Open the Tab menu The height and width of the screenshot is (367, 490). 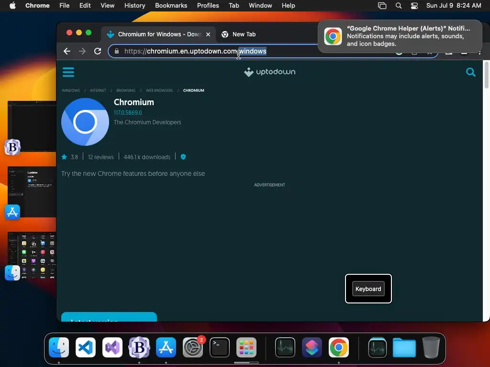234,6
